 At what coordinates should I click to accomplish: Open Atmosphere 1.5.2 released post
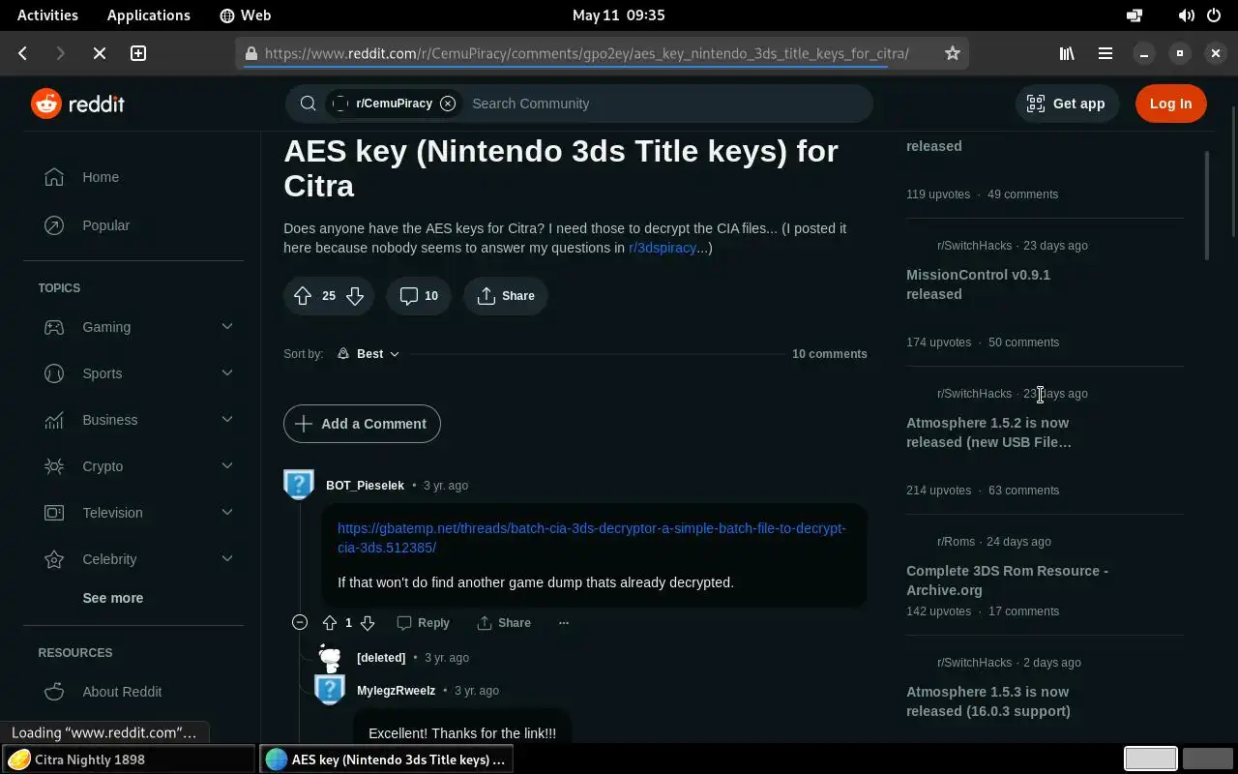pos(988,432)
